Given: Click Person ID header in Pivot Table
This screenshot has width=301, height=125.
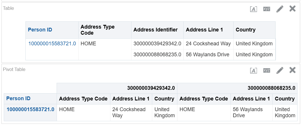Looking at the screenshot, I should click(18, 98).
